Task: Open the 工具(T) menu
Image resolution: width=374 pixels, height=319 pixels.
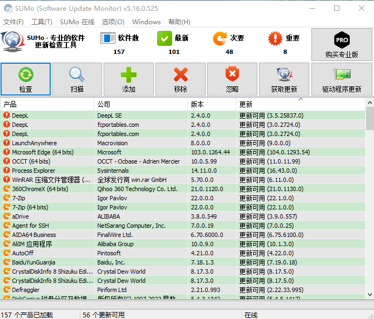Action: click(x=42, y=22)
